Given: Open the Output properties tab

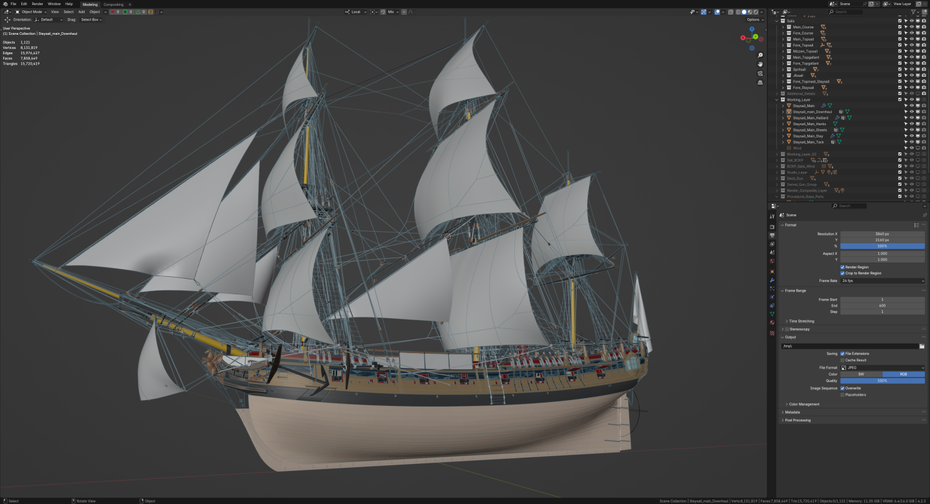Looking at the screenshot, I should [x=772, y=236].
